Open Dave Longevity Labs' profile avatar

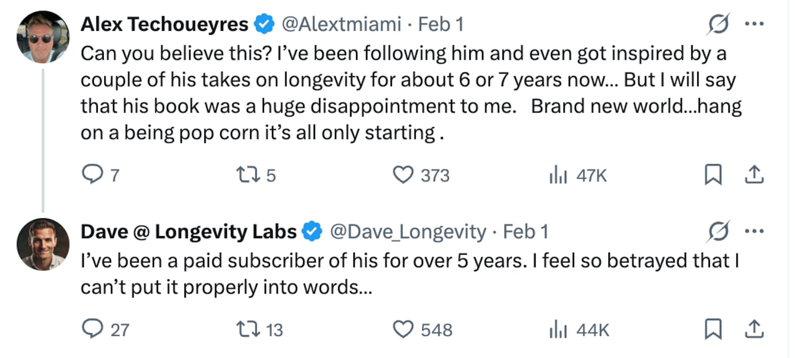[43, 244]
